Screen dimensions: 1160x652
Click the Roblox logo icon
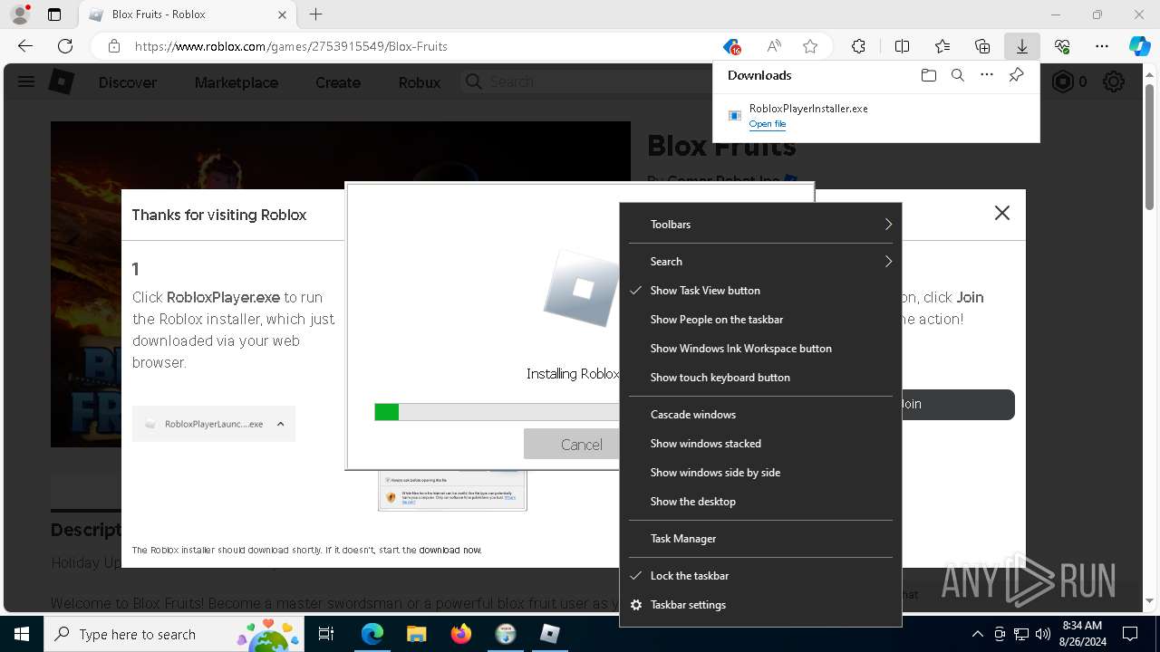click(61, 81)
